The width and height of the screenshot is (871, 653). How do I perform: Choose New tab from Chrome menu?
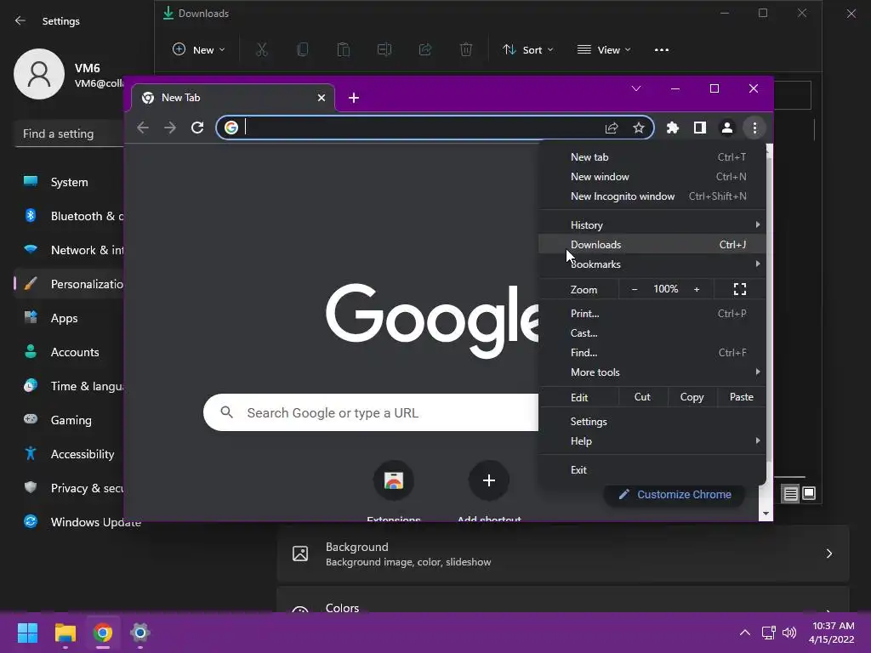point(652,157)
